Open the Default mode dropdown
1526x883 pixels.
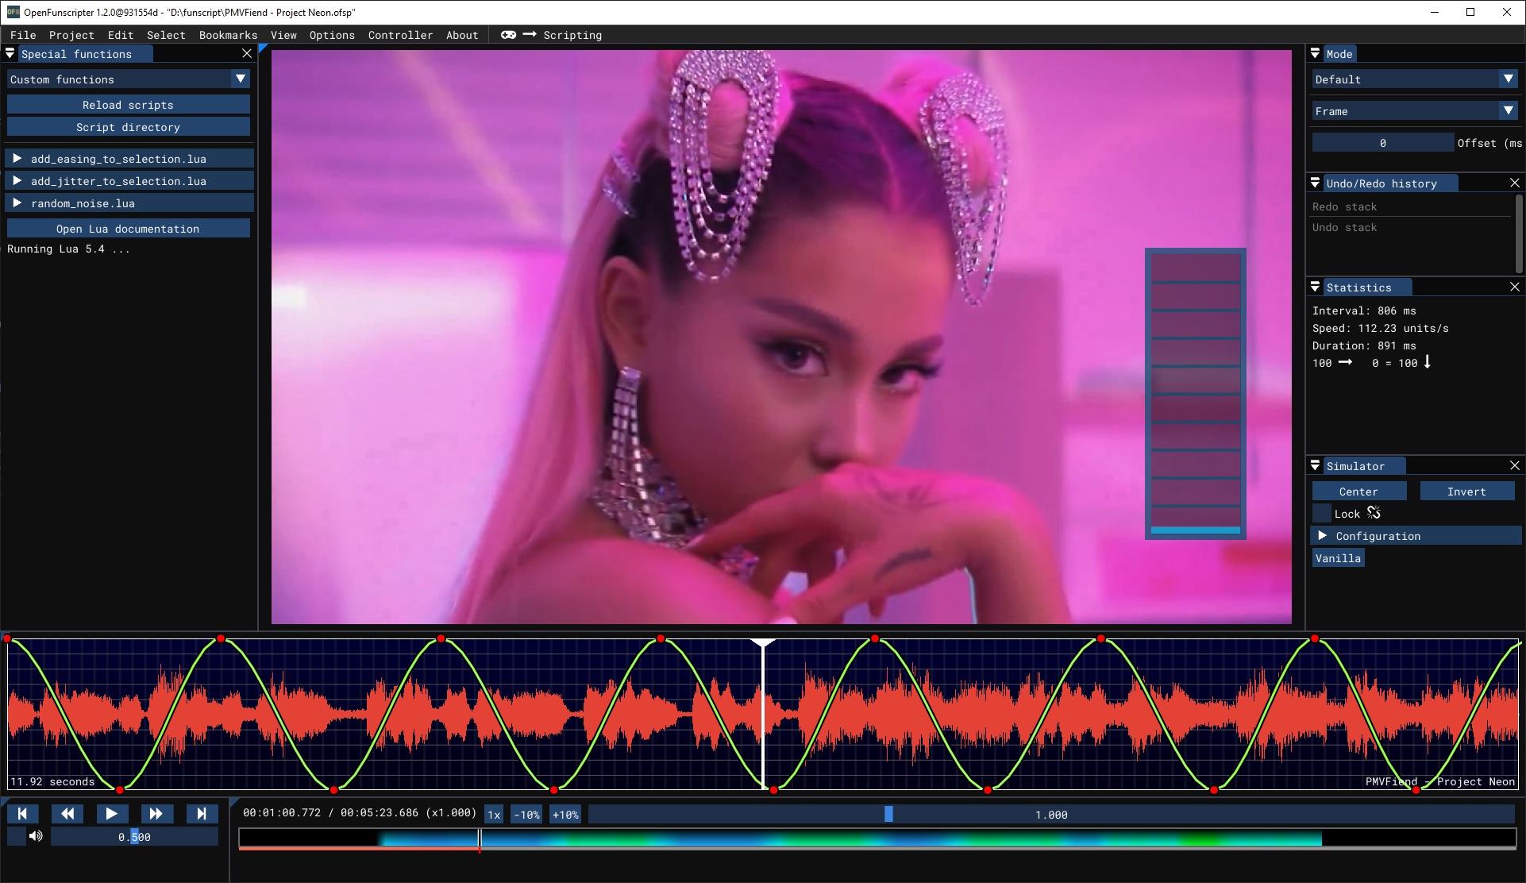(1415, 79)
